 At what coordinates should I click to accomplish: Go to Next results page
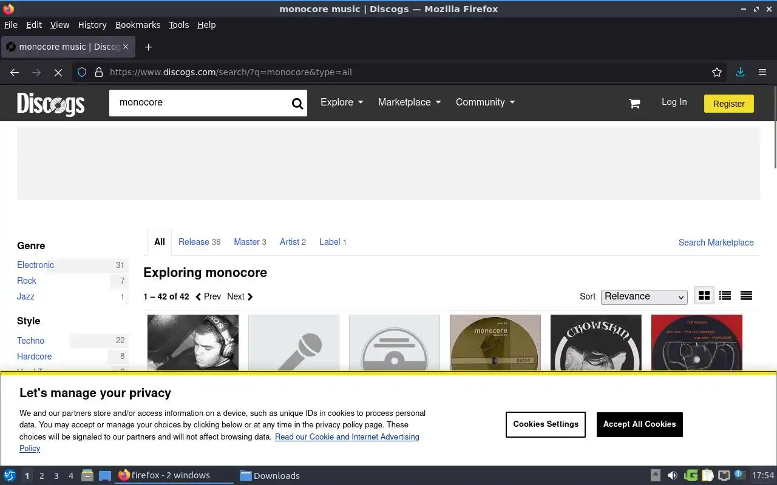(x=240, y=296)
